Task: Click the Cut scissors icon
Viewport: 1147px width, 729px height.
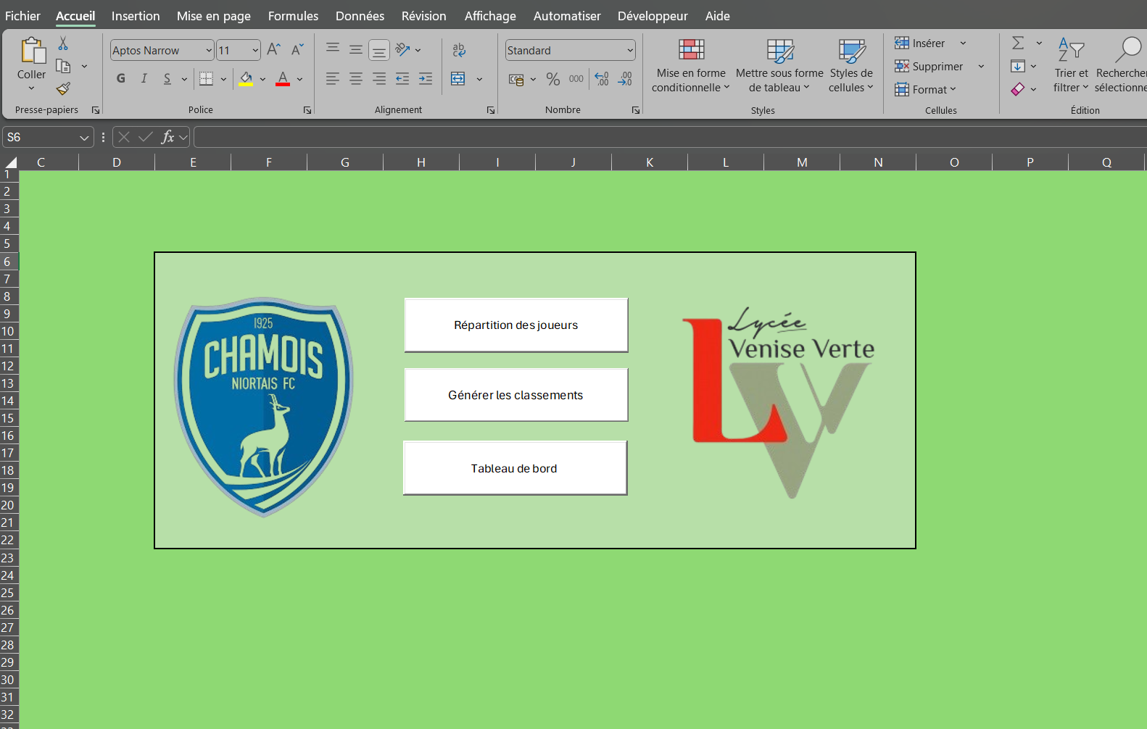Action: pyautogui.click(x=63, y=44)
